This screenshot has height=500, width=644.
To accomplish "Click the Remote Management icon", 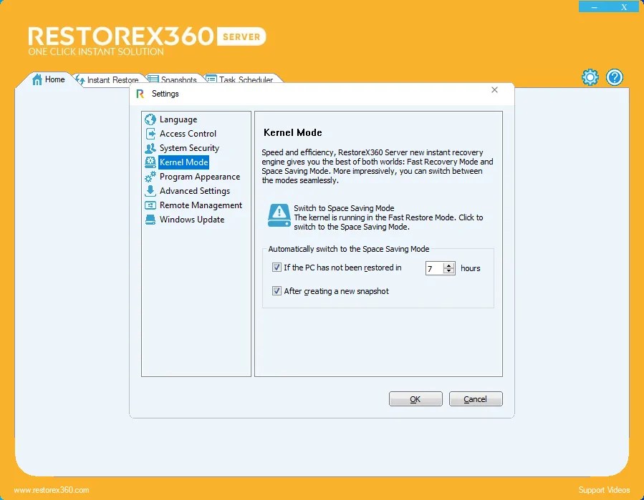I will (x=150, y=205).
